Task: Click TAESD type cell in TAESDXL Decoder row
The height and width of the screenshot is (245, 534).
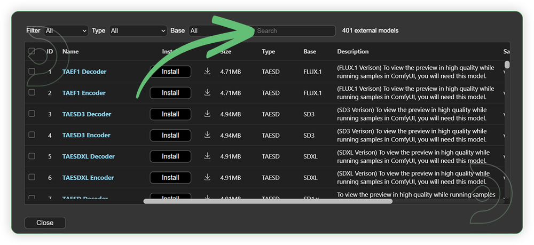Action: (x=271, y=156)
